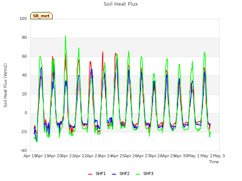The image size is (242, 181).
Task: Click the Apr 23 x-axis tick label
Action: pos(93,156)
